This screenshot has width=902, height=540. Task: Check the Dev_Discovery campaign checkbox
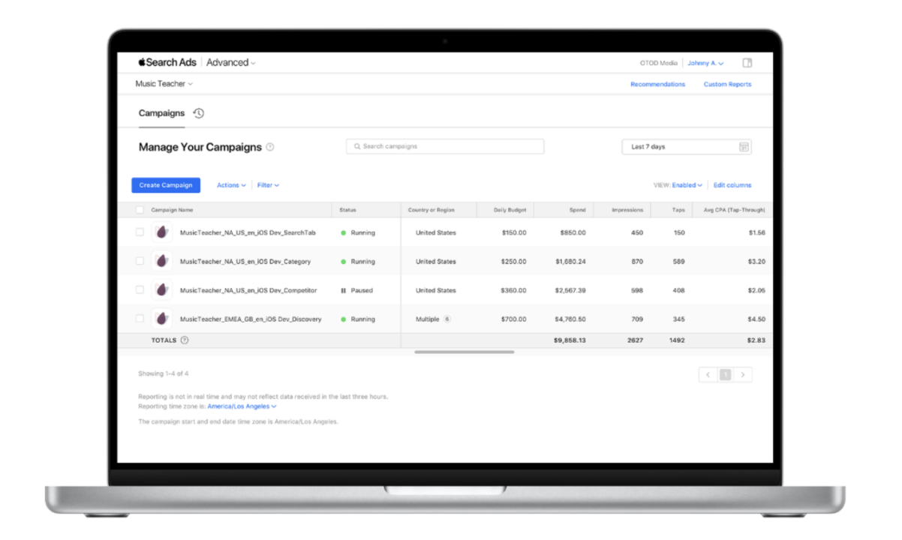[140, 319]
